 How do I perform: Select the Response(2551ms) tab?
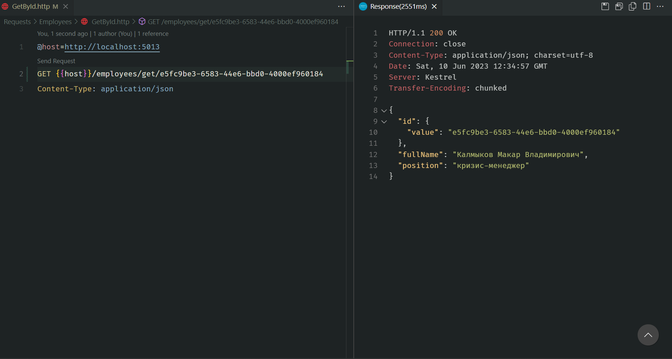click(398, 7)
